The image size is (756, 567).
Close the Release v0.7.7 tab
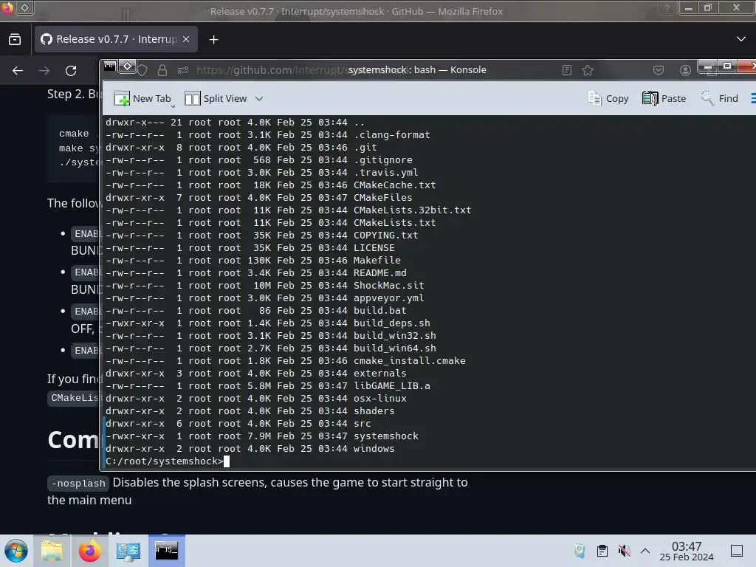click(186, 39)
